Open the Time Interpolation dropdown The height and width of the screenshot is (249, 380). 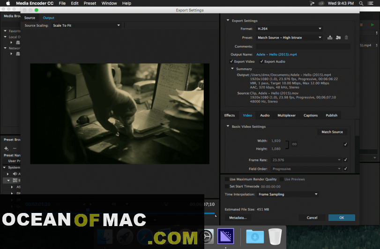(x=288, y=194)
